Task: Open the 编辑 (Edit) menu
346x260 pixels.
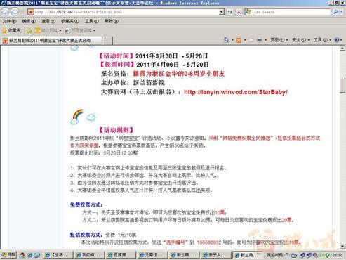Action: click(x=29, y=21)
